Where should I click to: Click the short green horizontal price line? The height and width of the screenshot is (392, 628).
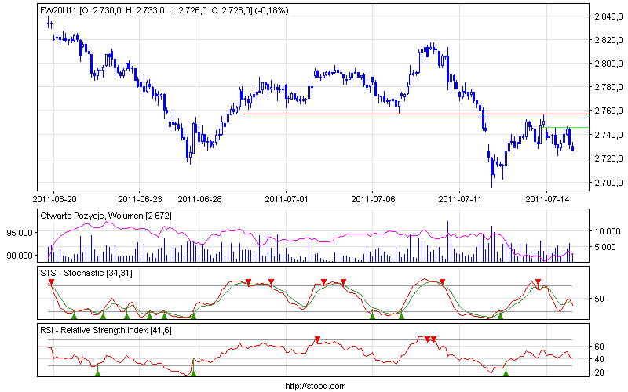pos(566,128)
